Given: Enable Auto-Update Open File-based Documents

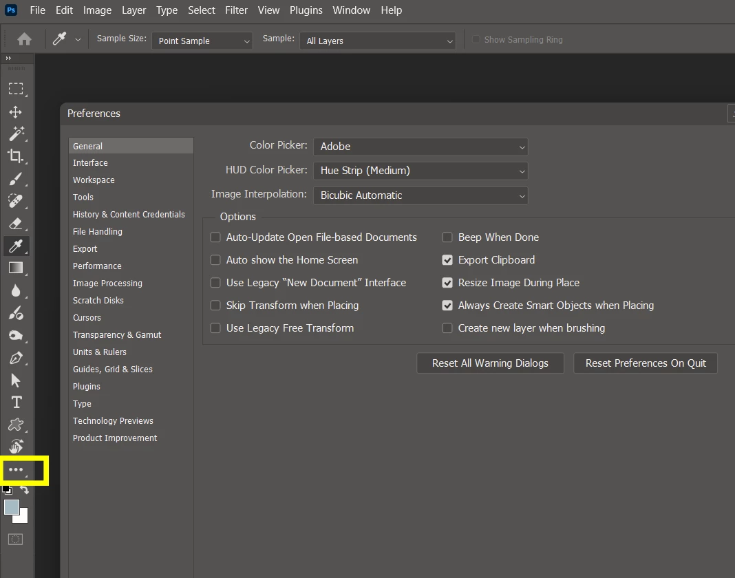Looking at the screenshot, I should (215, 237).
